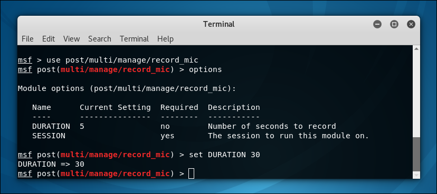Click the block cursor at the prompt
Screen dimensions: 437x194
click(191, 173)
